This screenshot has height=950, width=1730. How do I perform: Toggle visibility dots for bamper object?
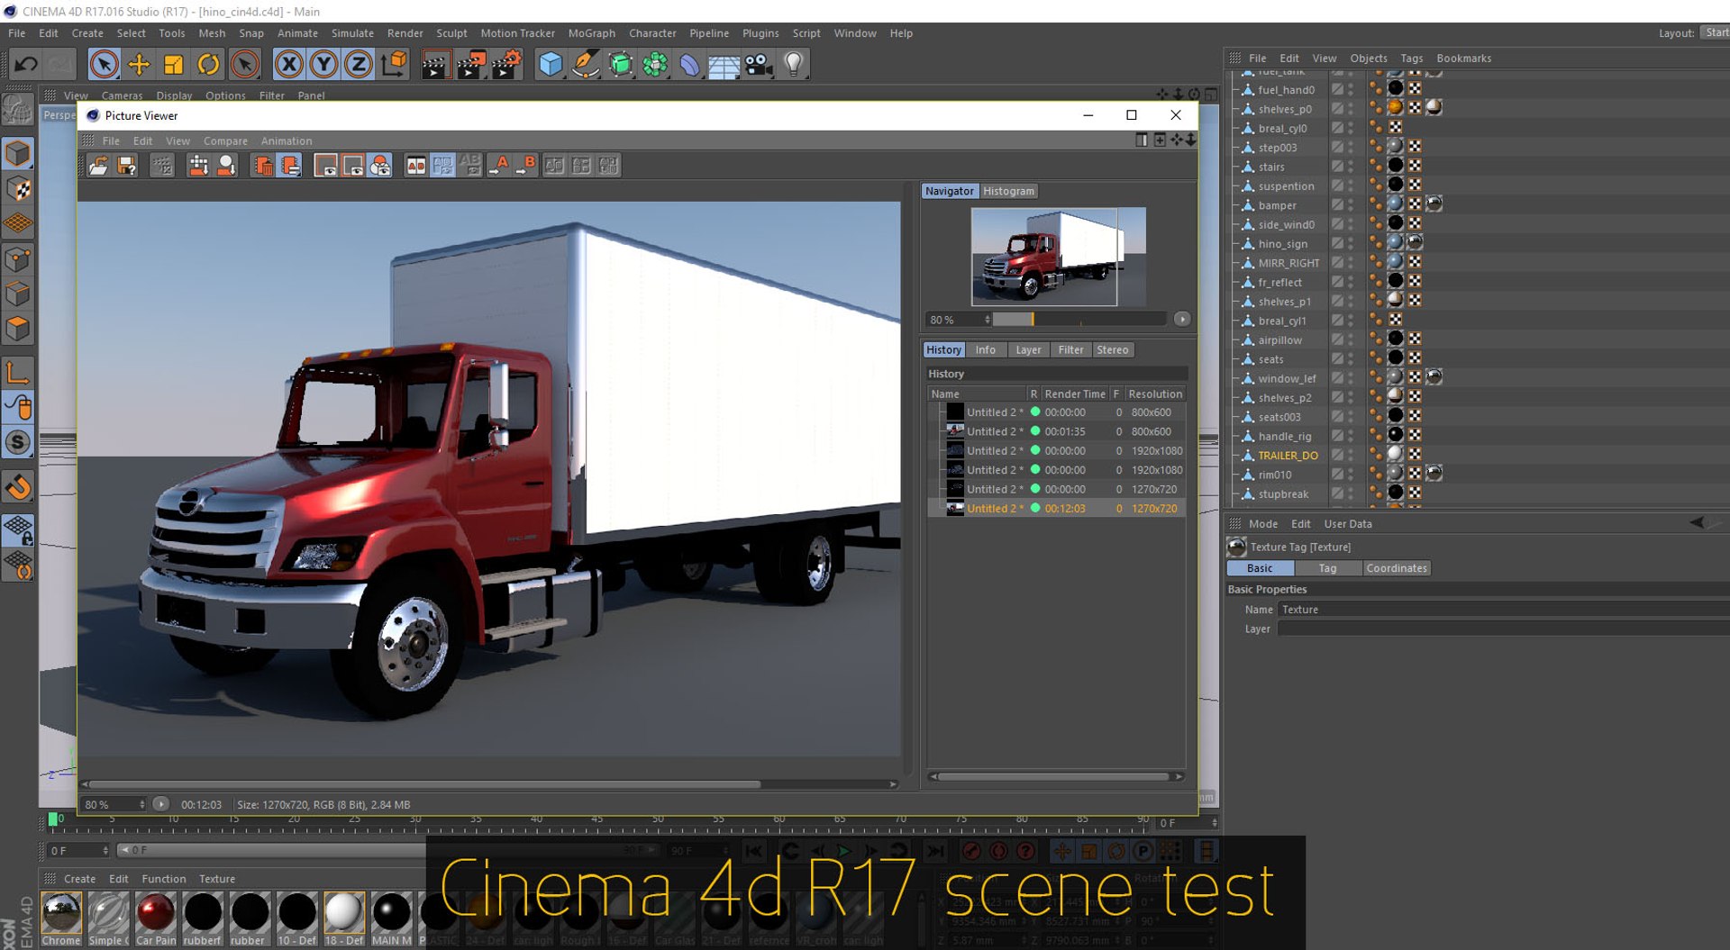pyautogui.click(x=1351, y=205)
